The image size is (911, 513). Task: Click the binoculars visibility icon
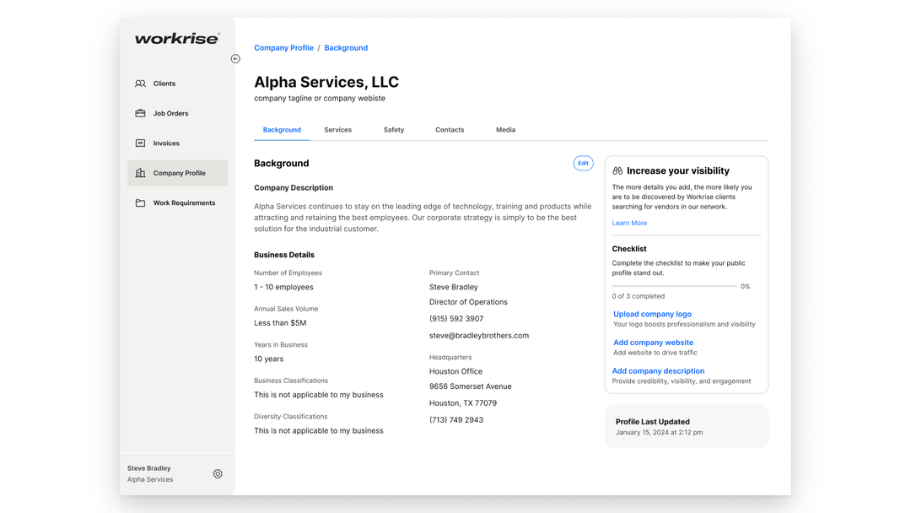point(617,171)
